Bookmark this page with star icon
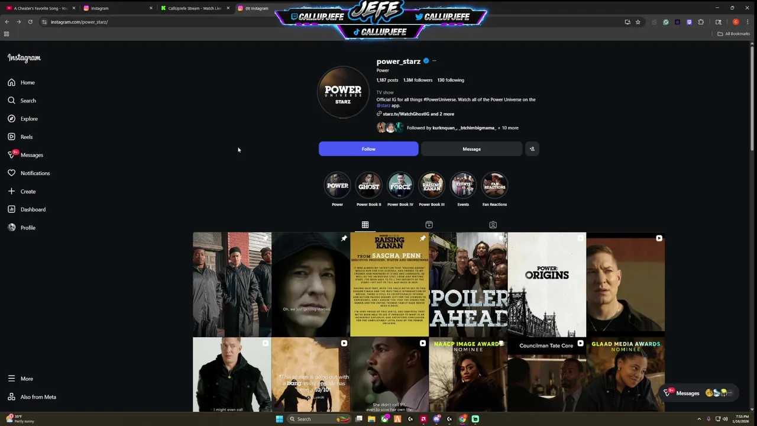The image size is (757, 426). click(638, 22)
